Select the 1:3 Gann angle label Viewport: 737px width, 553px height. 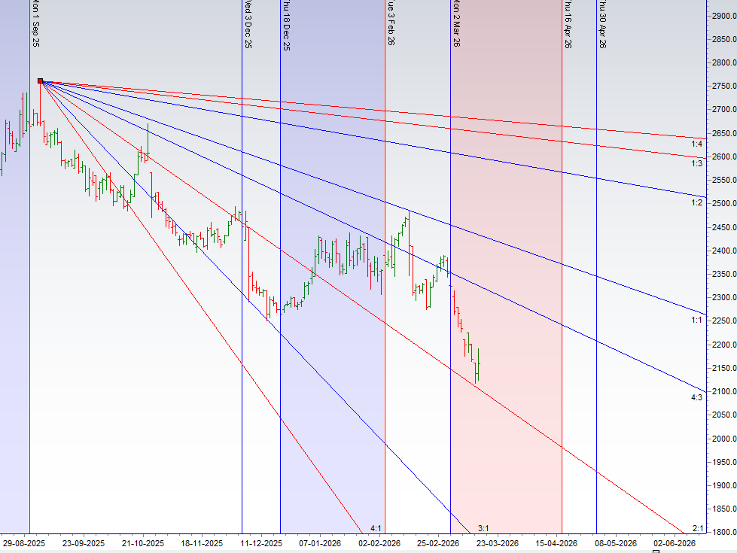click(696, 163)
